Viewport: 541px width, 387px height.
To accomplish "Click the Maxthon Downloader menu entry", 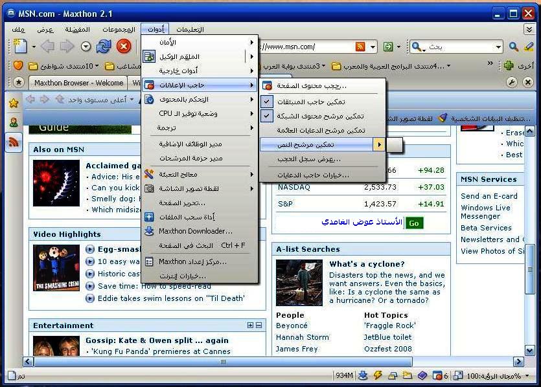I will tap(200, 231).
